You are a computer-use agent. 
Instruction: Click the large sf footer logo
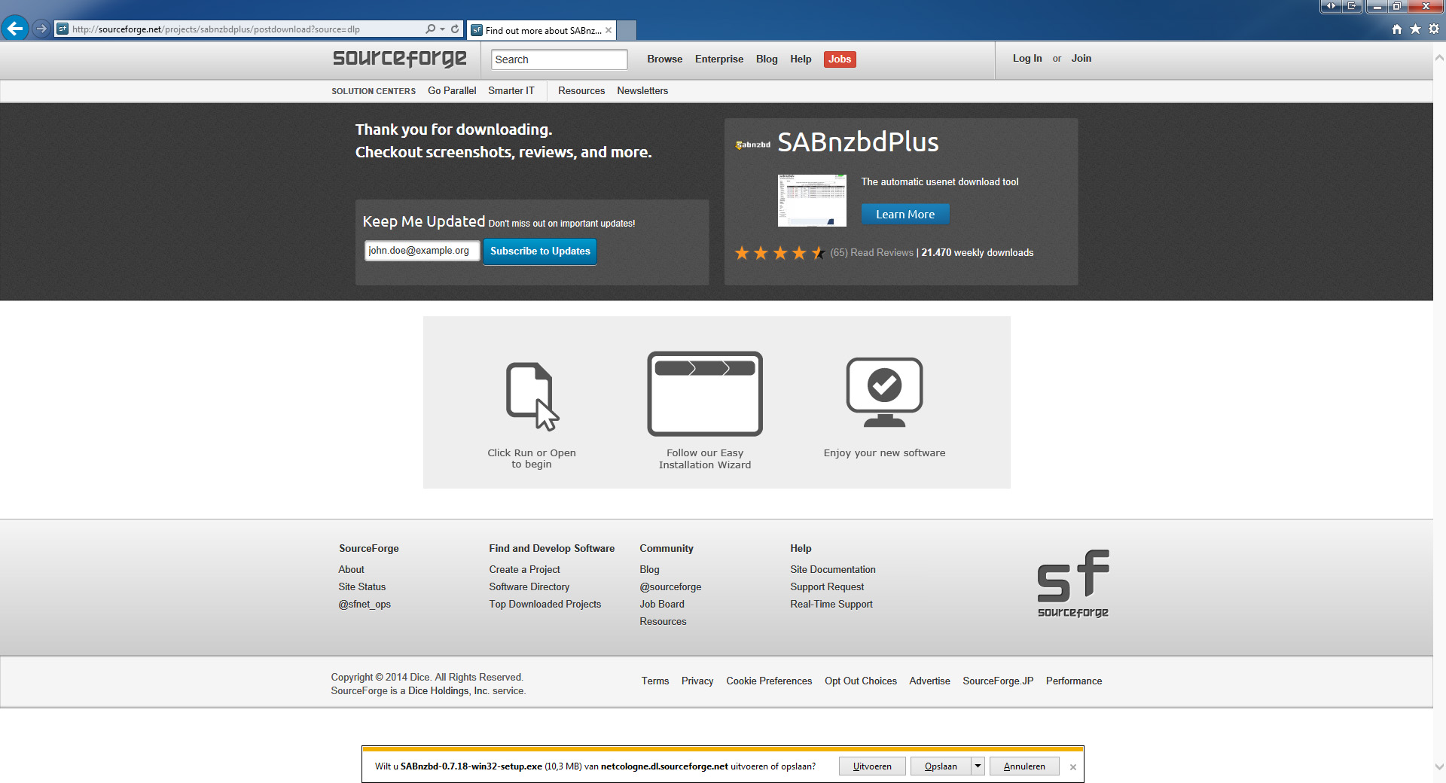pyautogui.click(x=1073, y=583)
